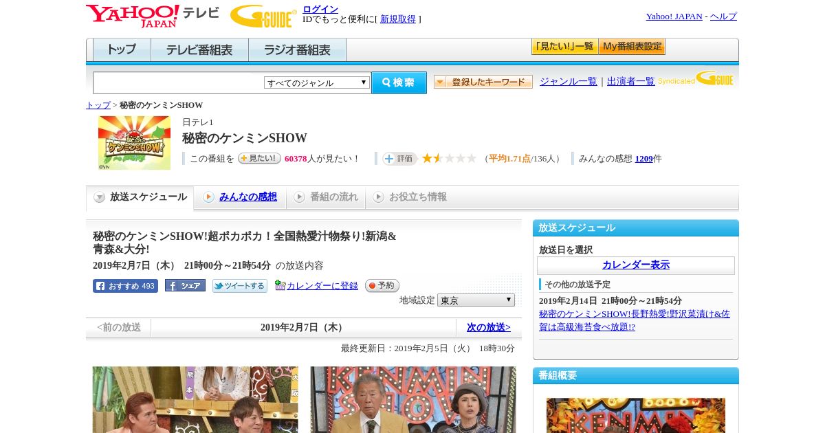
Task: Open the 長野熱愛!野沢菜漬け episode link
Action: [635, 320]
